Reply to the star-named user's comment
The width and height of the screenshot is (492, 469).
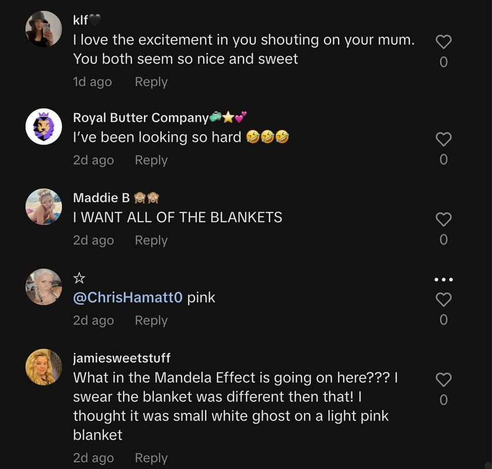(x=151, y=320)
